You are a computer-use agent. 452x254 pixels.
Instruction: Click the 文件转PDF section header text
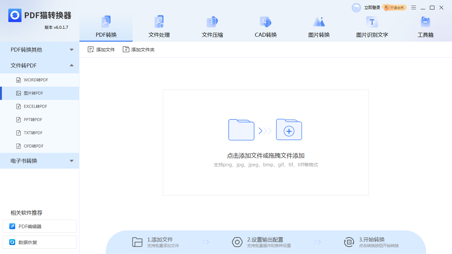23,65
